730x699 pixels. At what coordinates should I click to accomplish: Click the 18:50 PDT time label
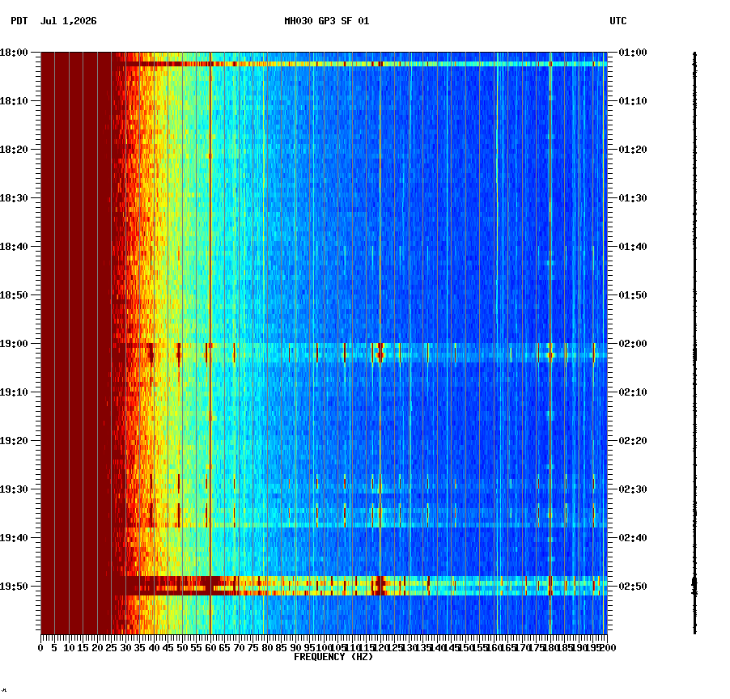(x=14, y=295)
